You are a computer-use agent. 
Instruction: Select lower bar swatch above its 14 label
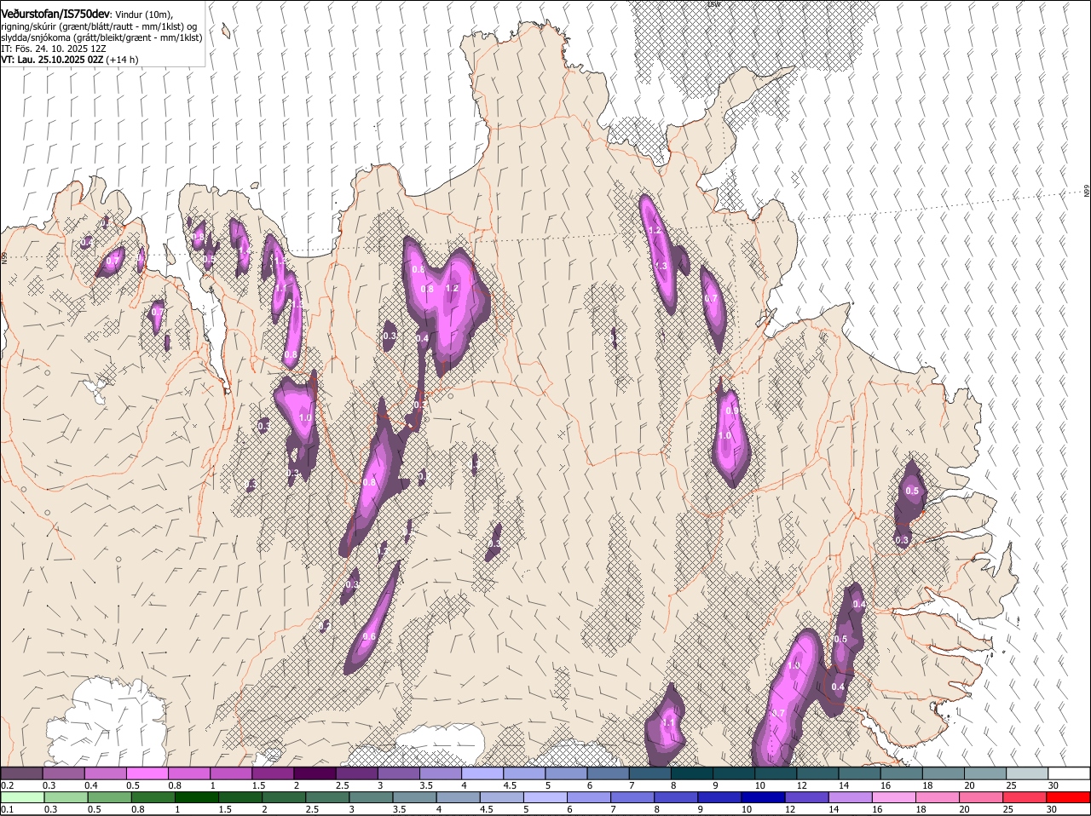pos(851,797)
